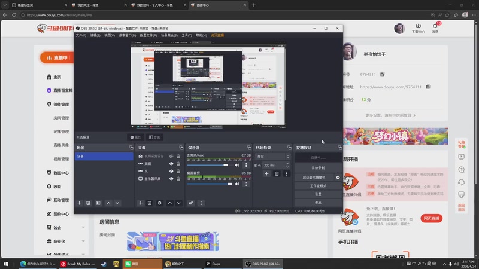Open Douyu download center icon
This screenshot has width=479, height=269.
(x=418, y=26)
